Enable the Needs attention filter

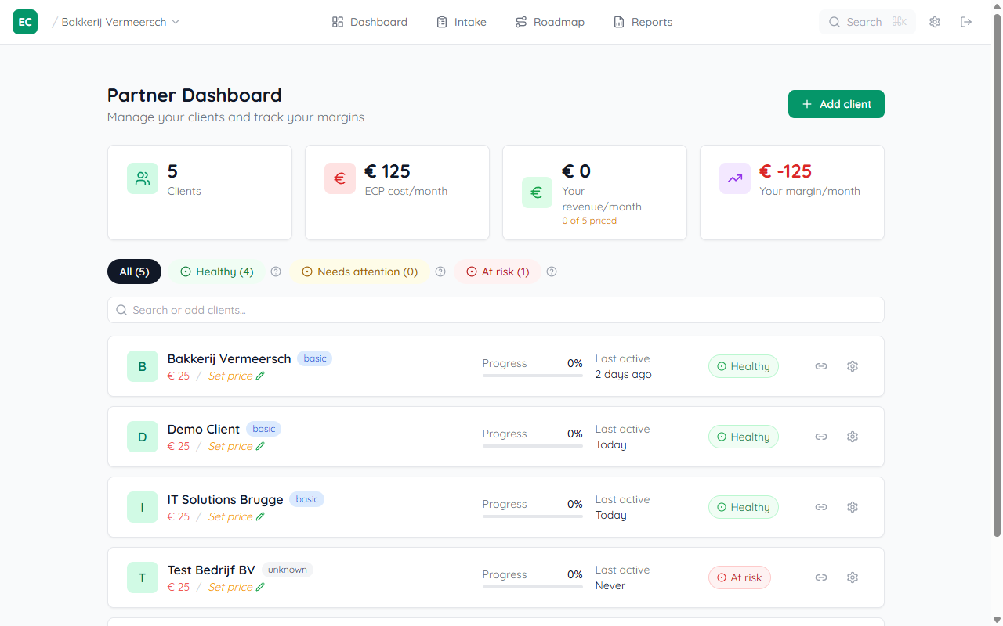tap(360, 272)
